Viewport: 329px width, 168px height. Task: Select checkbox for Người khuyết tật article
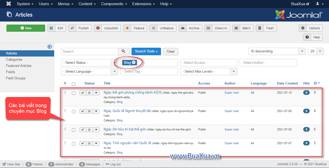point(73,111)
